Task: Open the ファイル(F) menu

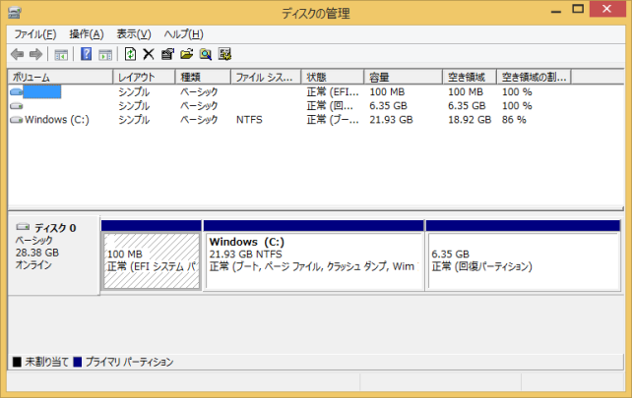Action: tap(35, 34)
